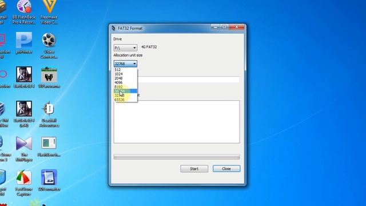The width and height of the screenshot is (366, 206).
Task: Click the large output log text area
Action: (x=177, y=122)
